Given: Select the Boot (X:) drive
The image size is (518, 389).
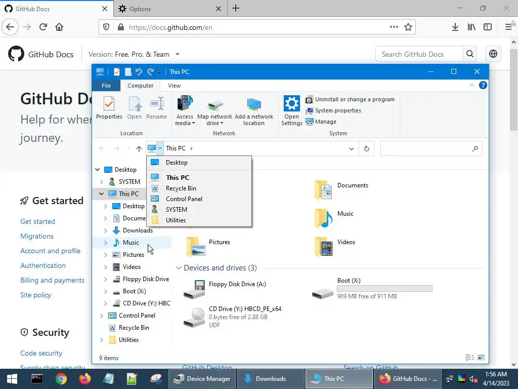Looking at the screenshot, I should pos(372,288).
